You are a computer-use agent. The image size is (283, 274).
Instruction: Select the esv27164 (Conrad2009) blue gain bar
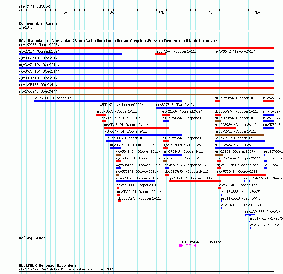pos(70,54)
